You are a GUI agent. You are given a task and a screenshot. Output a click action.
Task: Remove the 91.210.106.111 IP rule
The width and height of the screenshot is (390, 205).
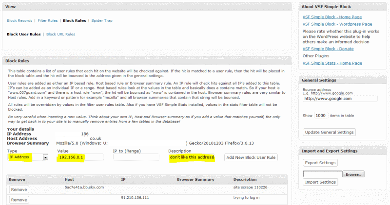[19, 200]
